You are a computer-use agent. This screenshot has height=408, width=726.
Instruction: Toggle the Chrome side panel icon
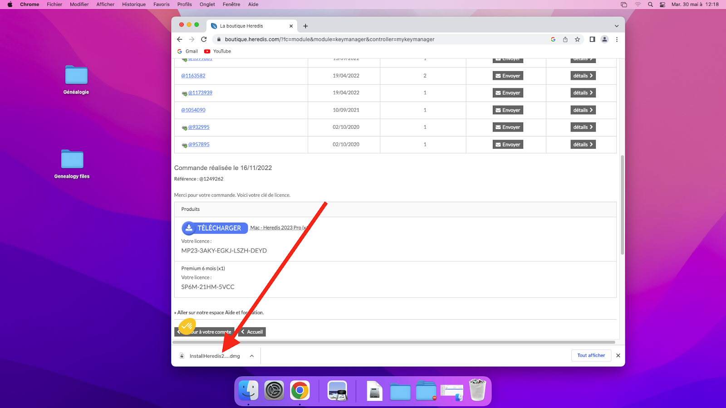(x=592, y=39)
